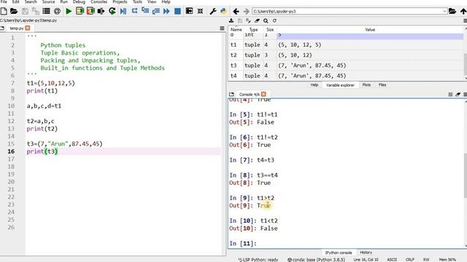Run current cell toolbar icon
Screen dimensions: 467x262
tap(80, 12)
